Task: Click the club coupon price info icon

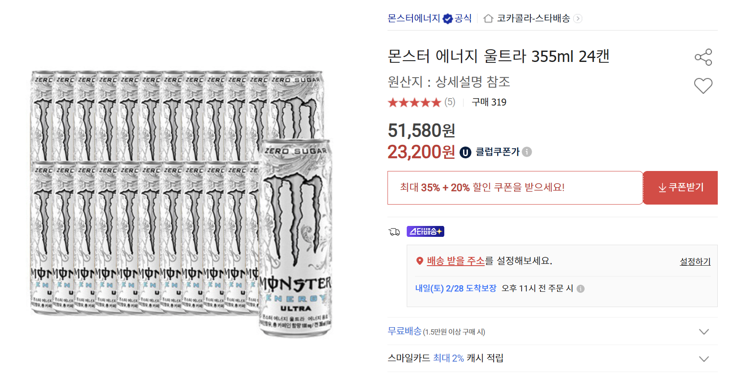Action: coord(527,152)
